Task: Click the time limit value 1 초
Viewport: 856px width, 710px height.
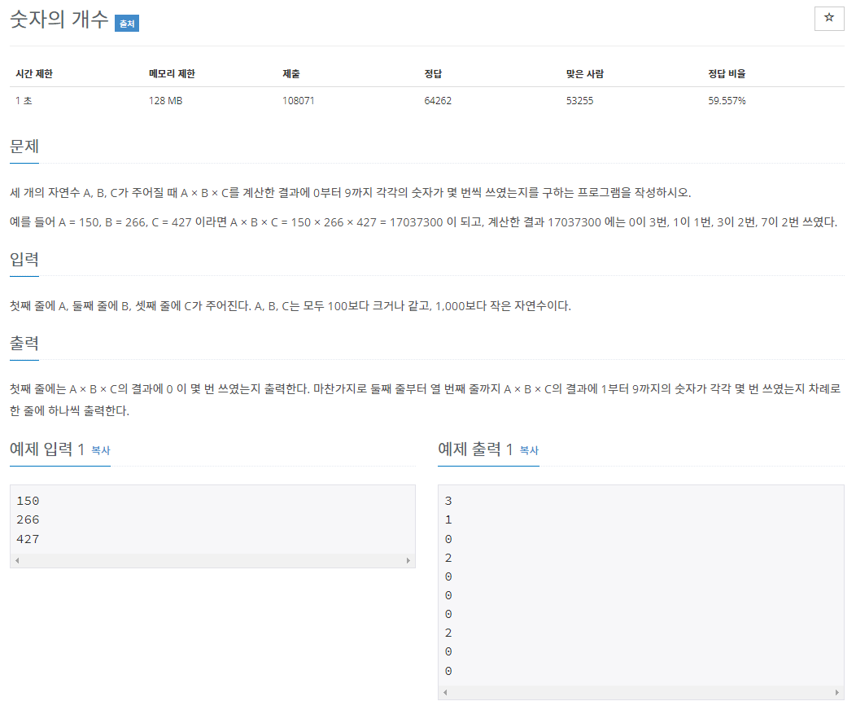Action: pyautogui.click(x=24, y=100)
